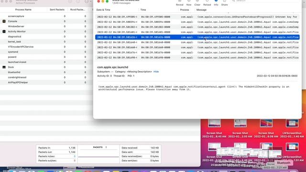The width and height of the screenshot is (306, 172).
Task: Hide the message details via Hide link
Action: [x=156, y=72]
